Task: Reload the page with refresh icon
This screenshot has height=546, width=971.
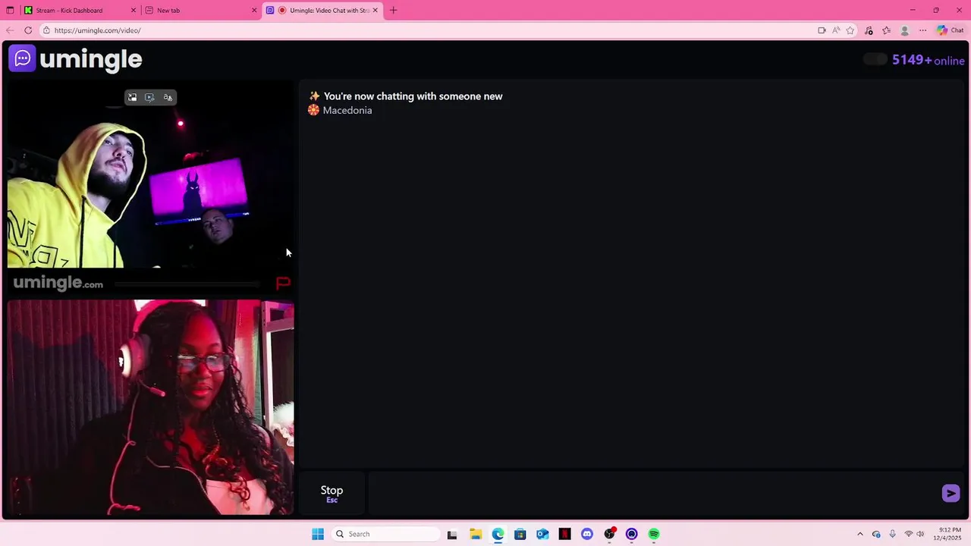Action: tap(28, 30)
